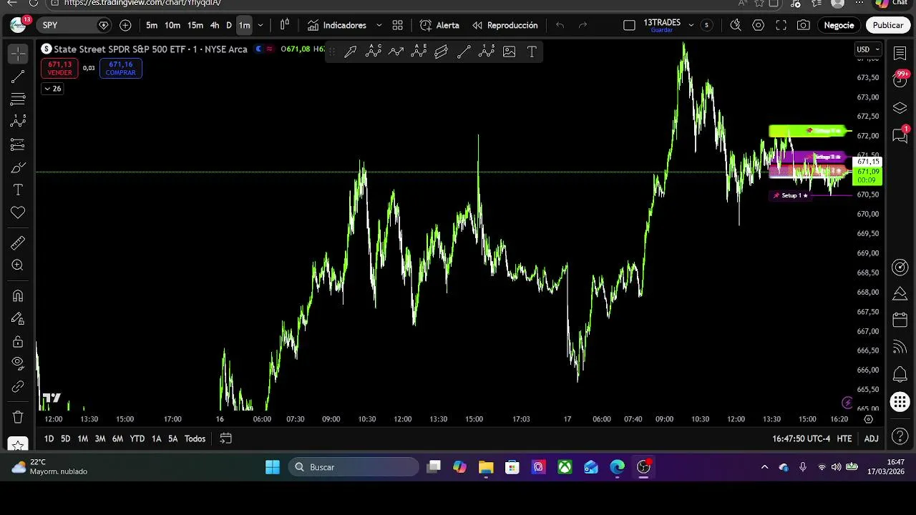
Task: Activate the zoom in tool
Action: click(18, 265)
